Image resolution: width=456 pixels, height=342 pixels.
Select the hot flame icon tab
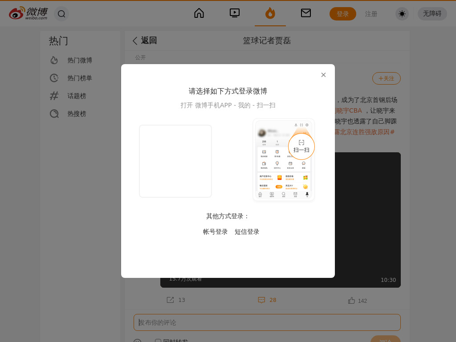[270, 13]
